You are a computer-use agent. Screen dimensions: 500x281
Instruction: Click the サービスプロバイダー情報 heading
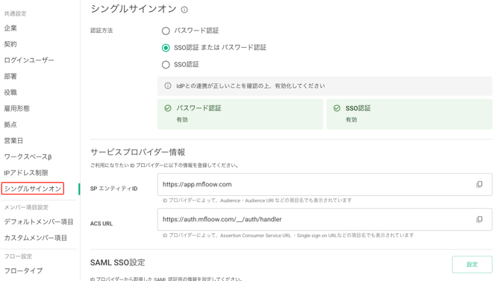click(x=138, y=152)
